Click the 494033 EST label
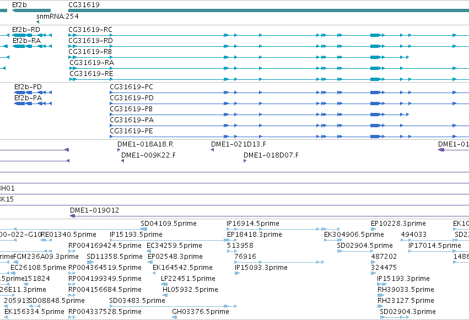Viewport: 469px width, 320px height. tap(414, 235)
